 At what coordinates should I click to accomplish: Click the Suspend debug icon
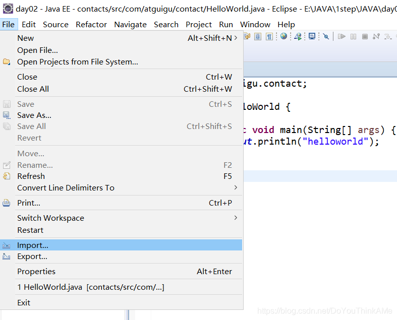coord(354,37)
